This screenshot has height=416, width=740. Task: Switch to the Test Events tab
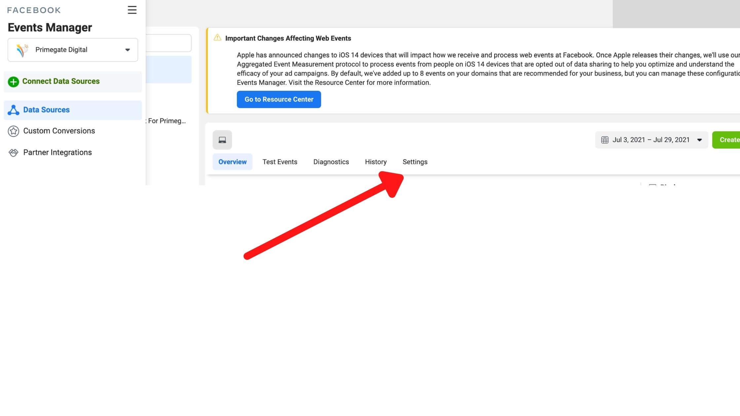(x=280, y=162)
